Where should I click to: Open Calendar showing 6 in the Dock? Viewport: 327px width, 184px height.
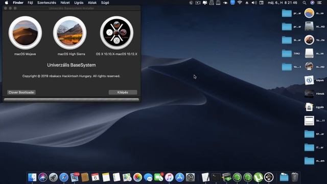pos(96,177)
